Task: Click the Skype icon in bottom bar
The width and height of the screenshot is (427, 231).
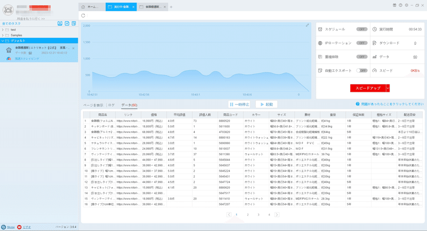Action: pos(4,227)
